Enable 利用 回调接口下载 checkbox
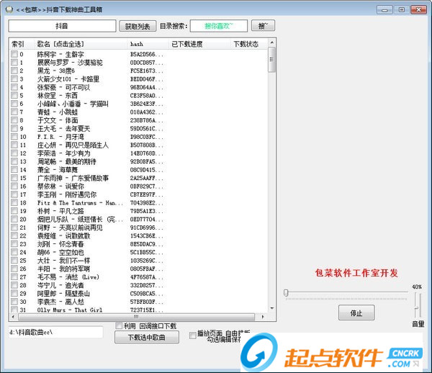This screenshot has width=432, height=373. click(x=119, y=326)
